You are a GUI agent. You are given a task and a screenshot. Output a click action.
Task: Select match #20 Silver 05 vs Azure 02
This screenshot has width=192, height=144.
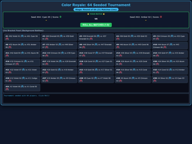pos(170,63)
